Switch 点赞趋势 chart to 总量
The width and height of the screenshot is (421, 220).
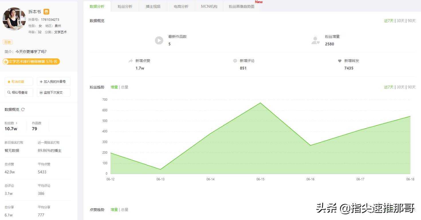[124, 209]
